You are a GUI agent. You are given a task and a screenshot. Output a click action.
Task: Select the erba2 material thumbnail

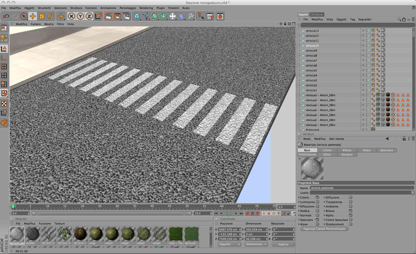tap(128, 236)
